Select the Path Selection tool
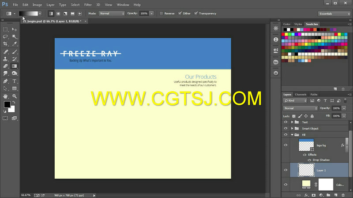Image resolution: width=353 pixels, height=198 pixels. coord(5,88)
